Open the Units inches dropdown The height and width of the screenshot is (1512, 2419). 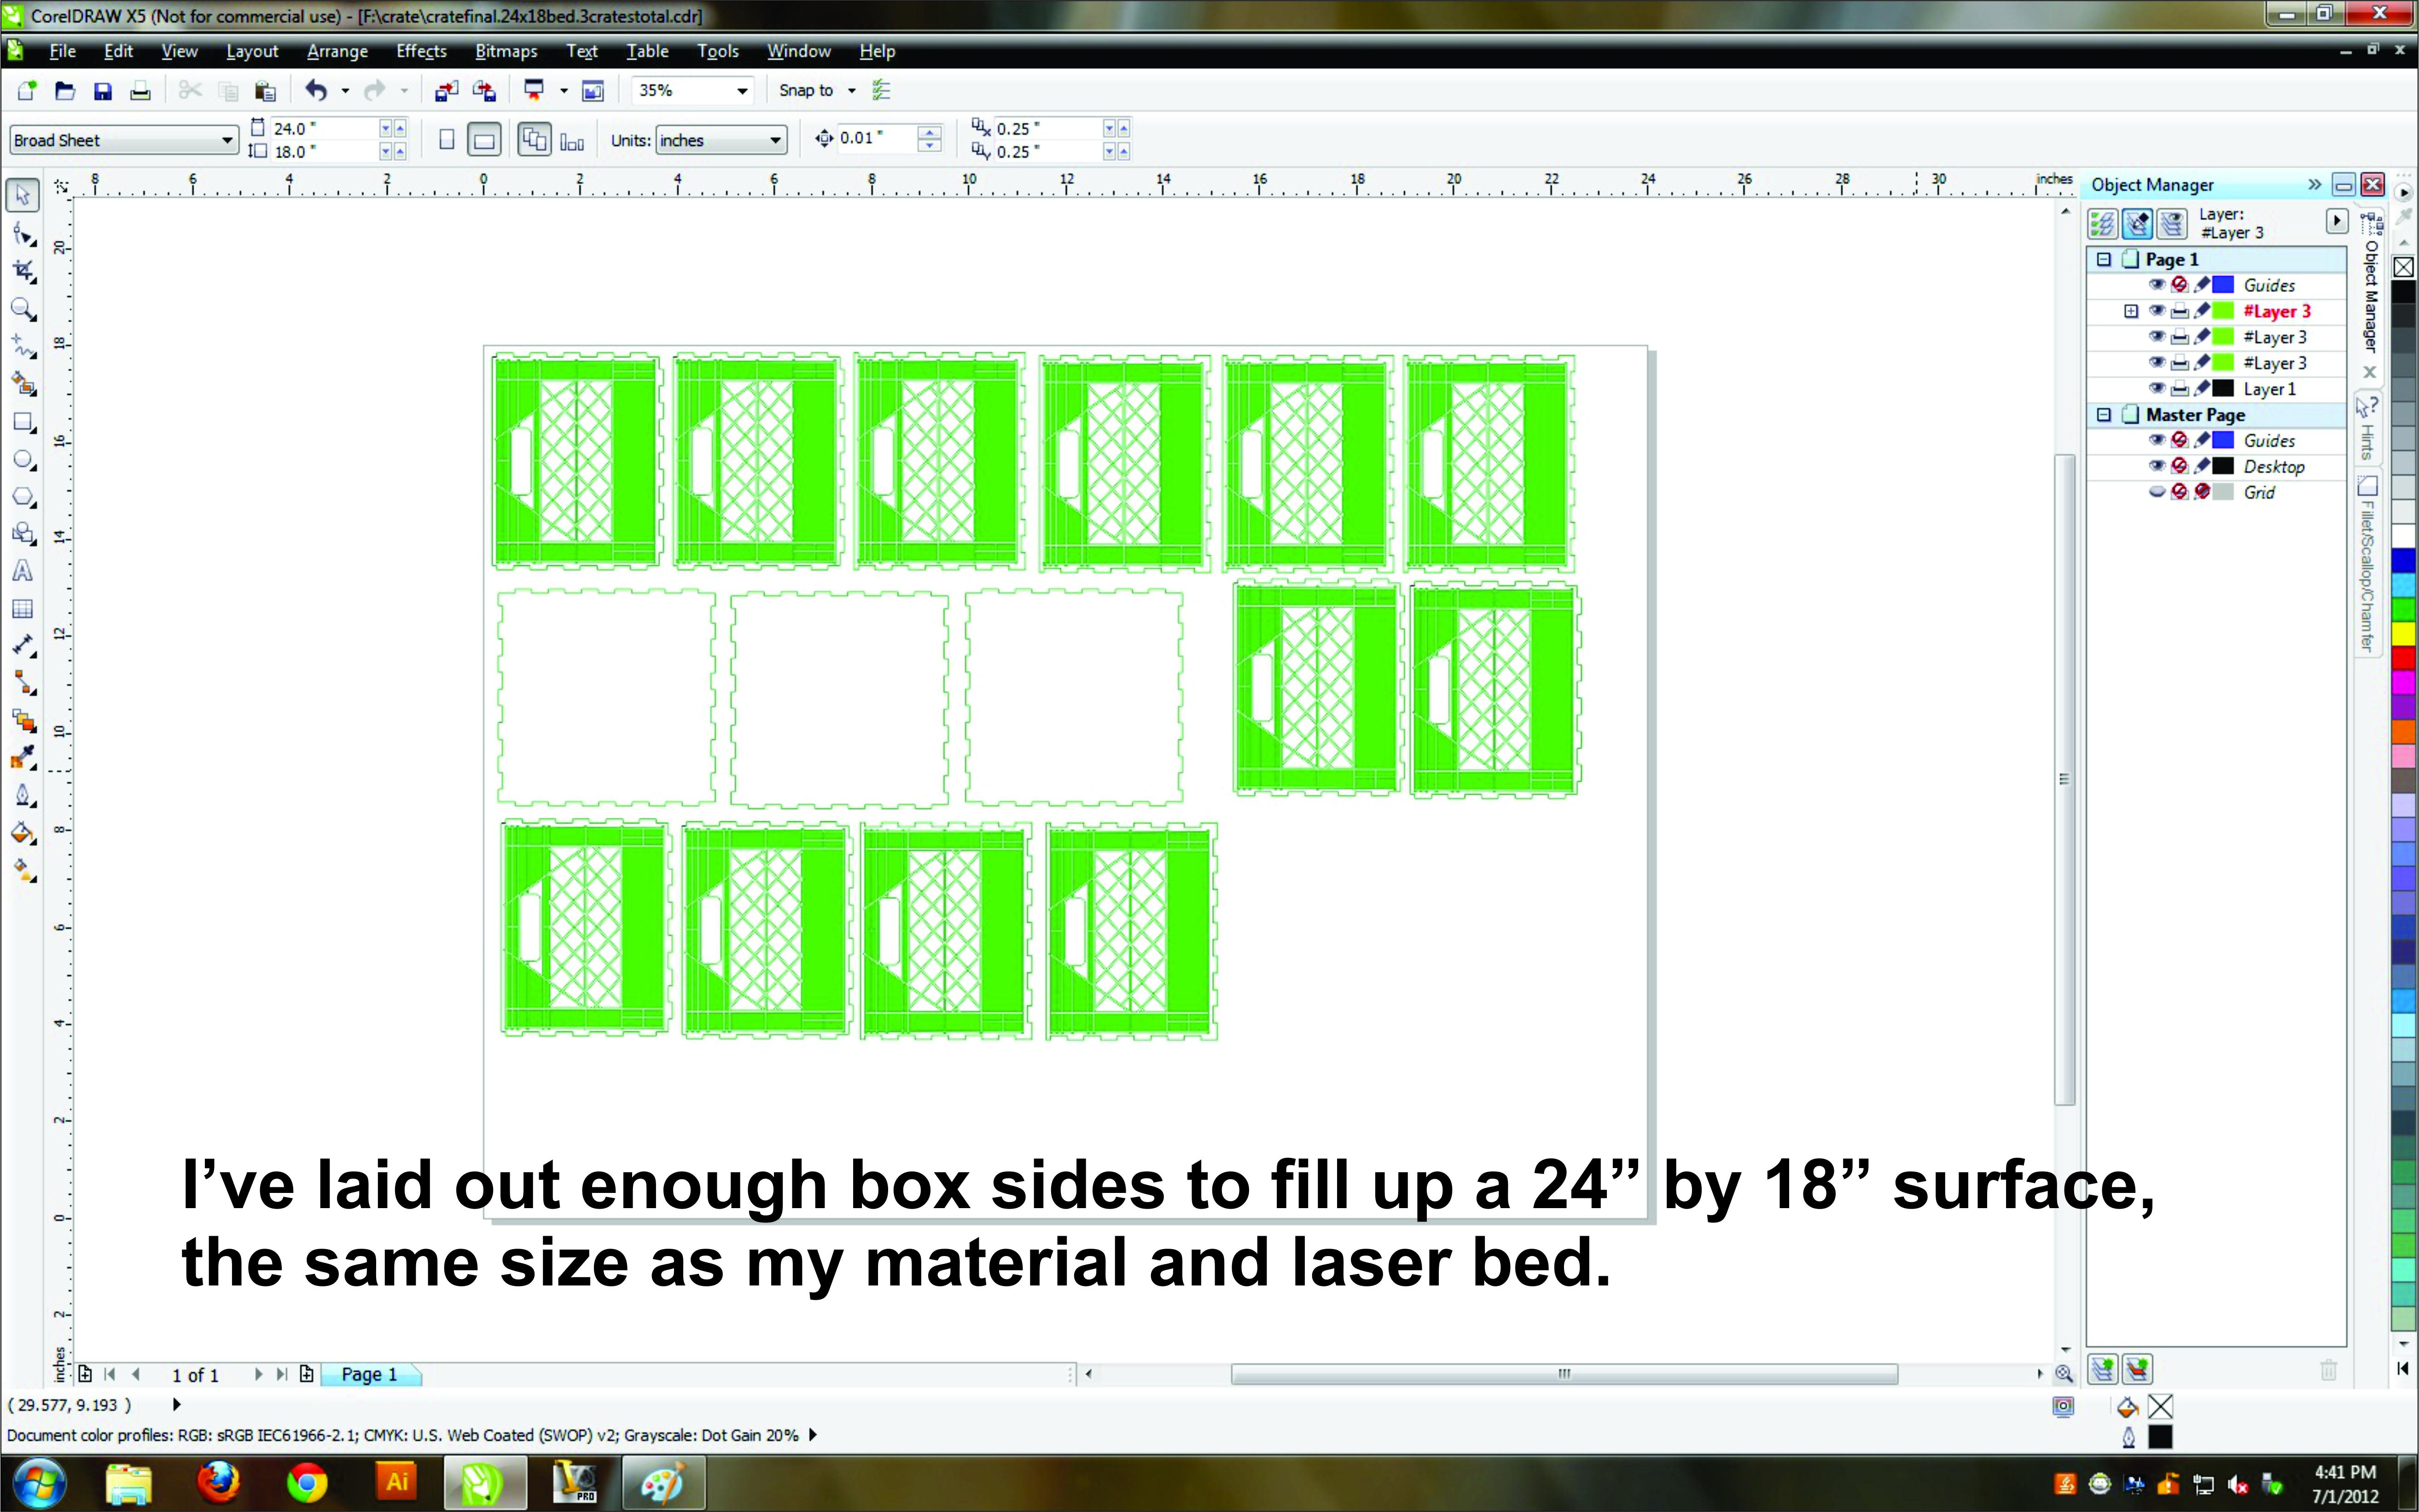[775, 140]
